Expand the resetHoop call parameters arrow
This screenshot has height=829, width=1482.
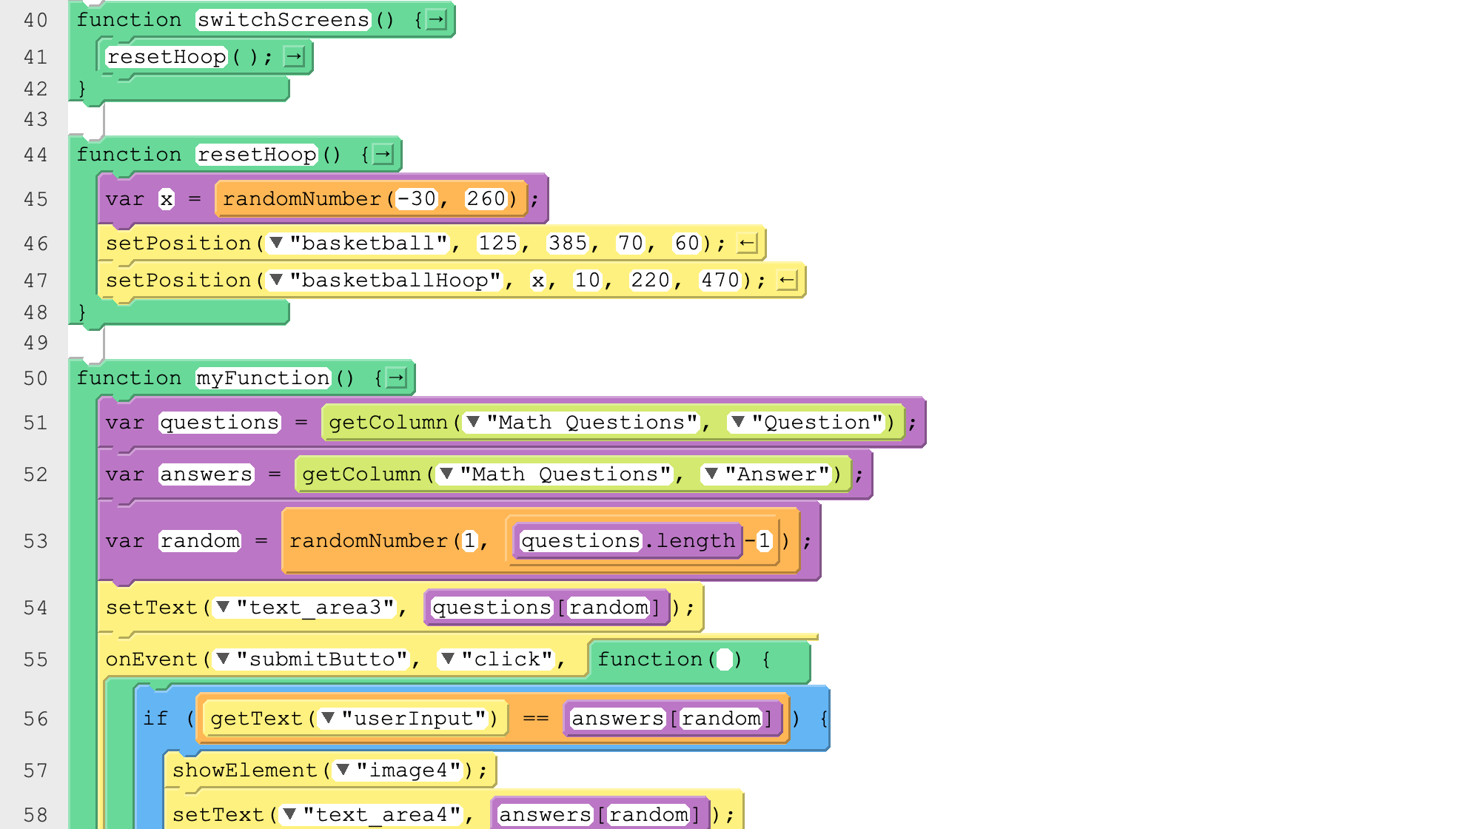coord(295,56)
